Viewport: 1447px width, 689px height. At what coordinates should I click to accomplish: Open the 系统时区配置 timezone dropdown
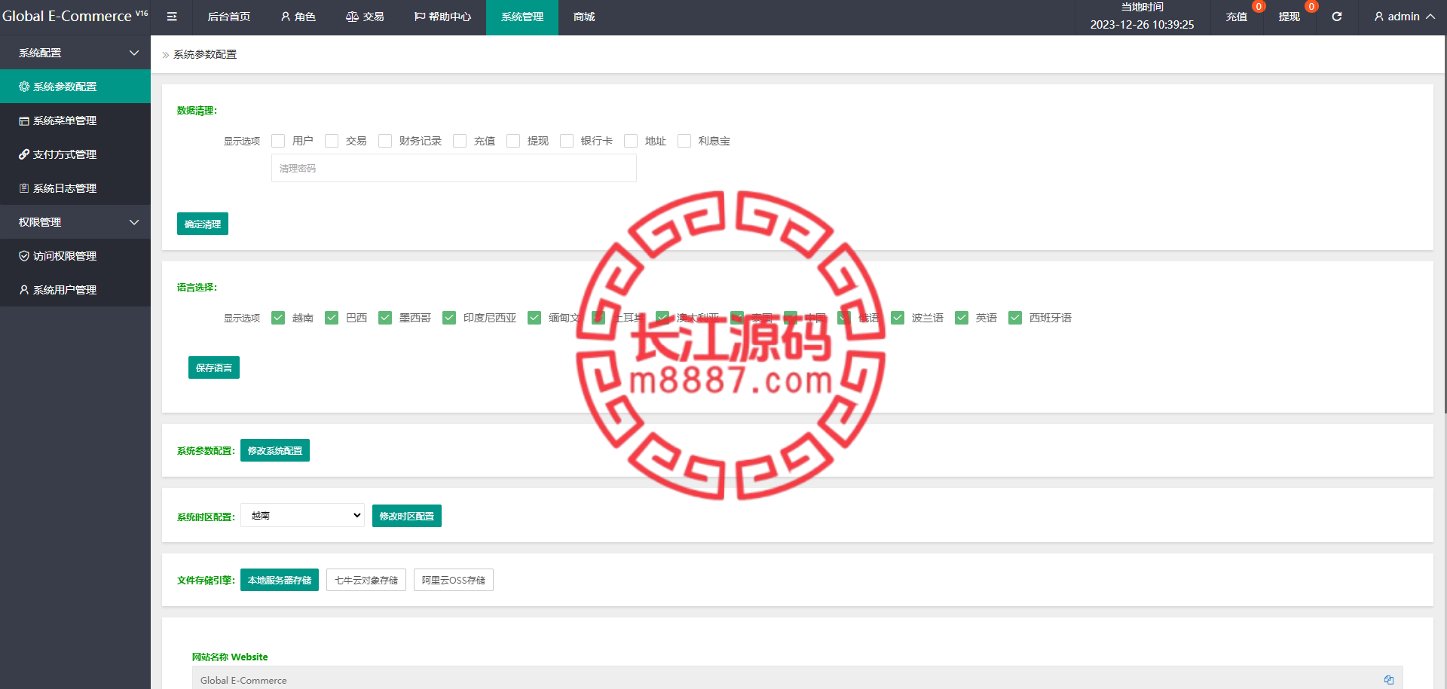click(x=302, y=515)
